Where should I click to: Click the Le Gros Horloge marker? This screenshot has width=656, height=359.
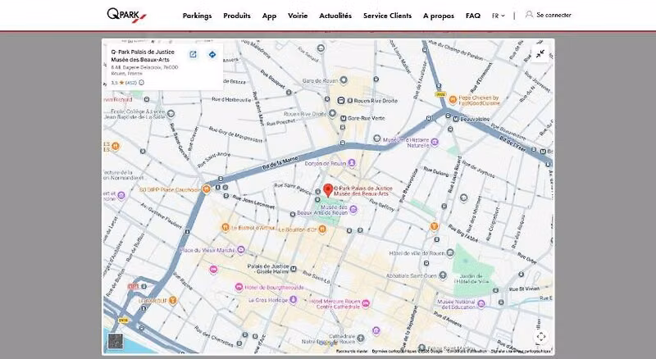[x=294, y=300]
